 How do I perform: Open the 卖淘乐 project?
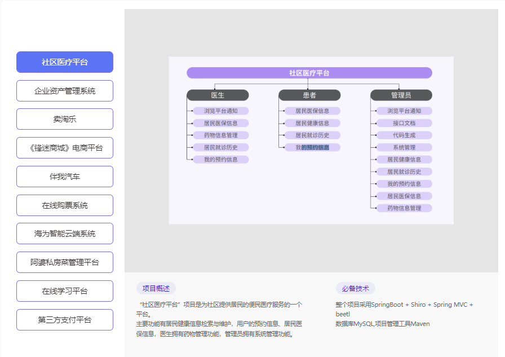(x=64, y=119)
